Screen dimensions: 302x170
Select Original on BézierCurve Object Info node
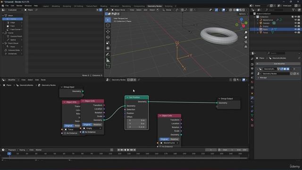(164, 139)
